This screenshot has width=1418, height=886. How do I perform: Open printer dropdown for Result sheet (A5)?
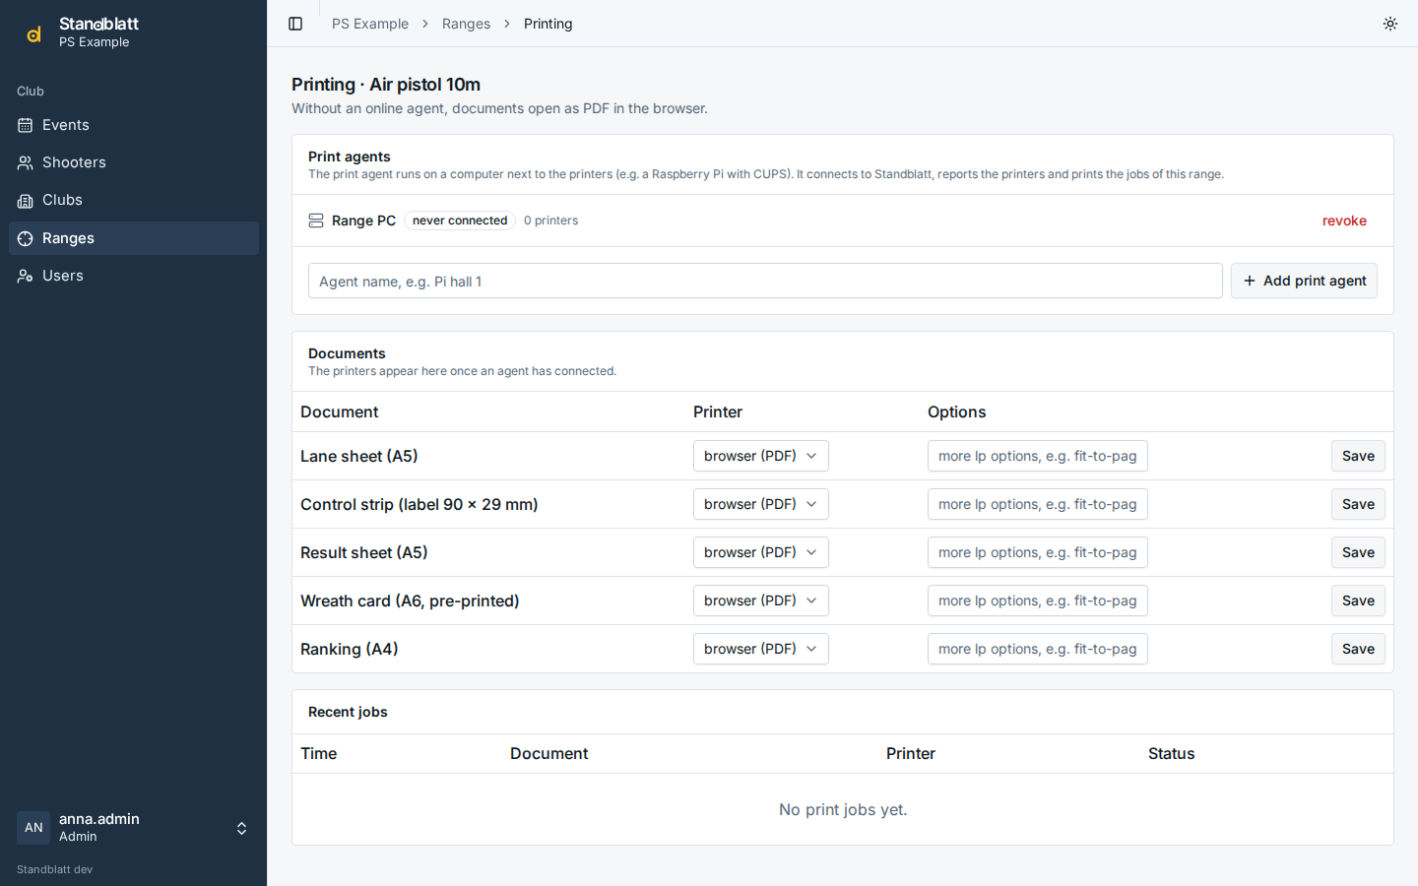[761, 552]
